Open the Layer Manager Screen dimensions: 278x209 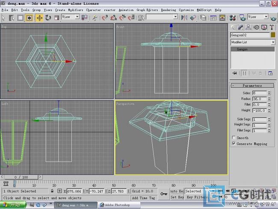click(203, 18)
